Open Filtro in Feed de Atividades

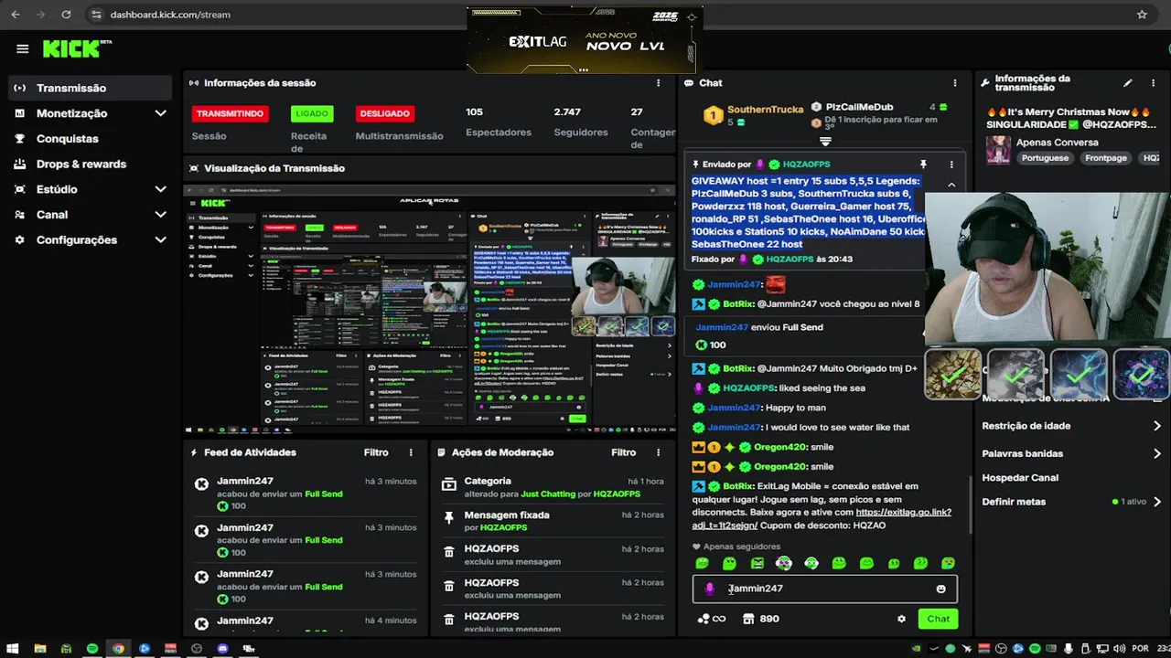(x=376, y=452)
